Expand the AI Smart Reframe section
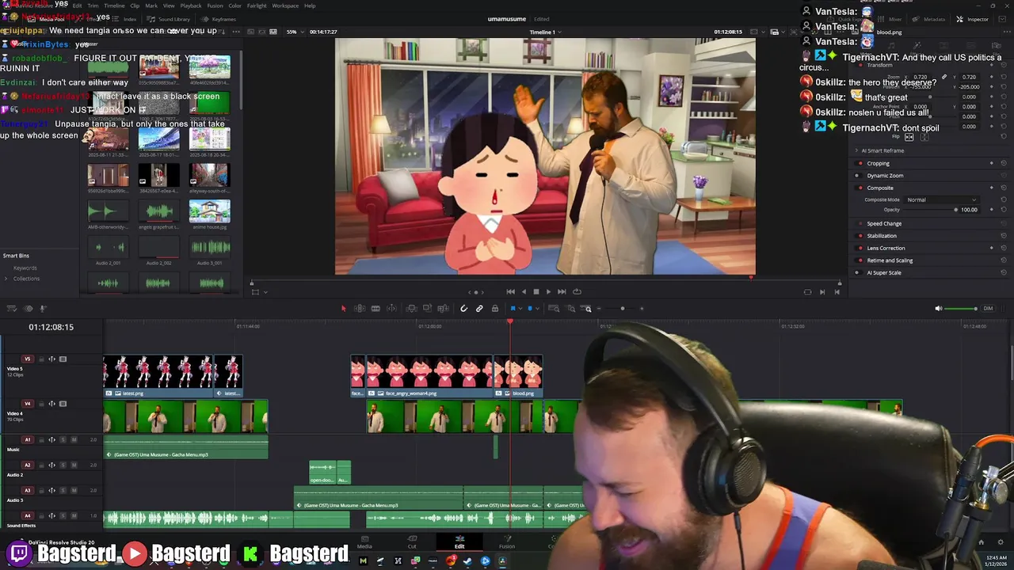The height and width of the screenshot is (570, 1014). tap(856, 150)
